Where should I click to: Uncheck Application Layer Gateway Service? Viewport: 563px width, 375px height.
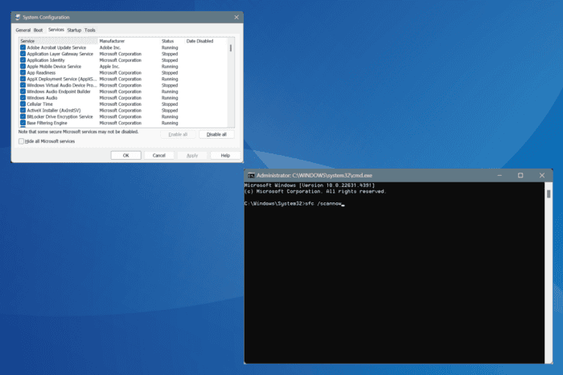click(x=23, y=54)
